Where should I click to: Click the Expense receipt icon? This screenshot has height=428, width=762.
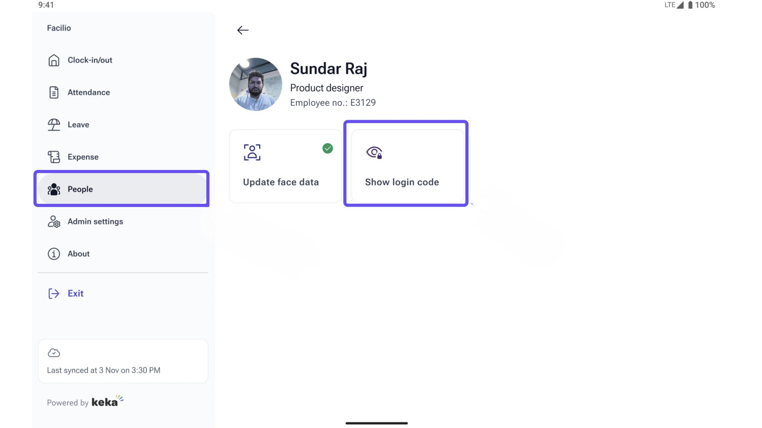[53, 157]
